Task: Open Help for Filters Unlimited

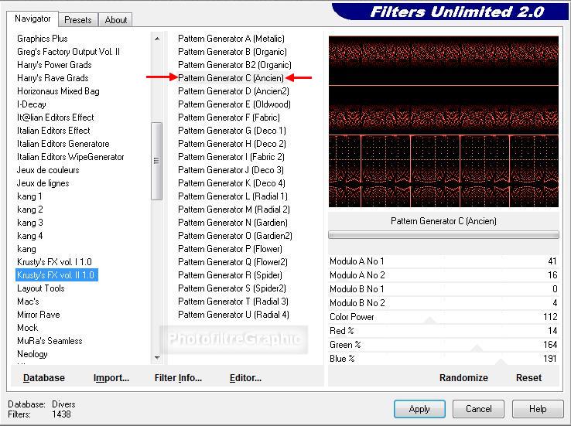Action: coord(538,409)
